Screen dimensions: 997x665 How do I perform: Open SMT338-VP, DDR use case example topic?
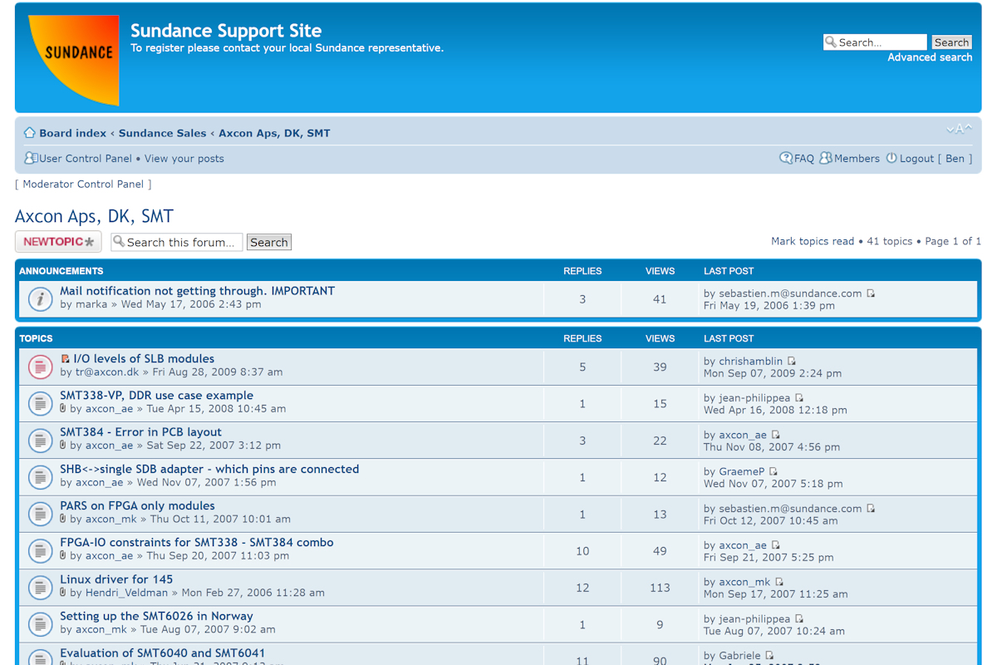click(156, 396)
